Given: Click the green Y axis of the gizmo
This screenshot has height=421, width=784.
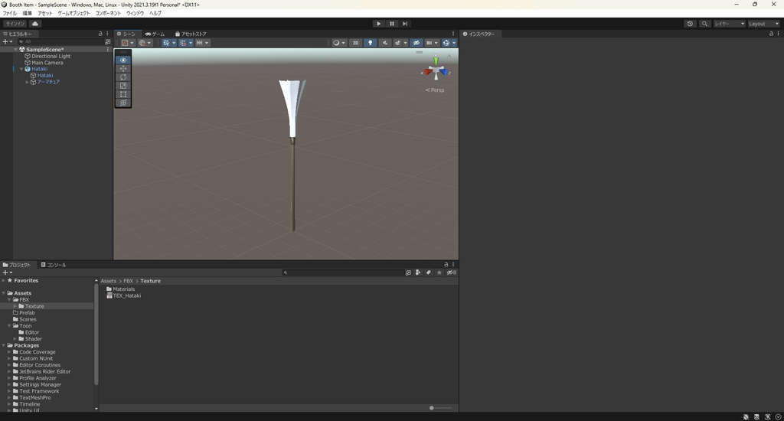Looking at the screenshot, I should click(x=436, y=61).
